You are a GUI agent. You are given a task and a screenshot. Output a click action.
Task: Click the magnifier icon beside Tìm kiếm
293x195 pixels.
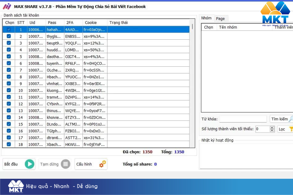(x=291, y=119)
